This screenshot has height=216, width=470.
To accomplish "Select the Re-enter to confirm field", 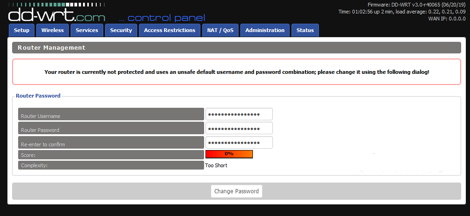I will click(239, 143).
